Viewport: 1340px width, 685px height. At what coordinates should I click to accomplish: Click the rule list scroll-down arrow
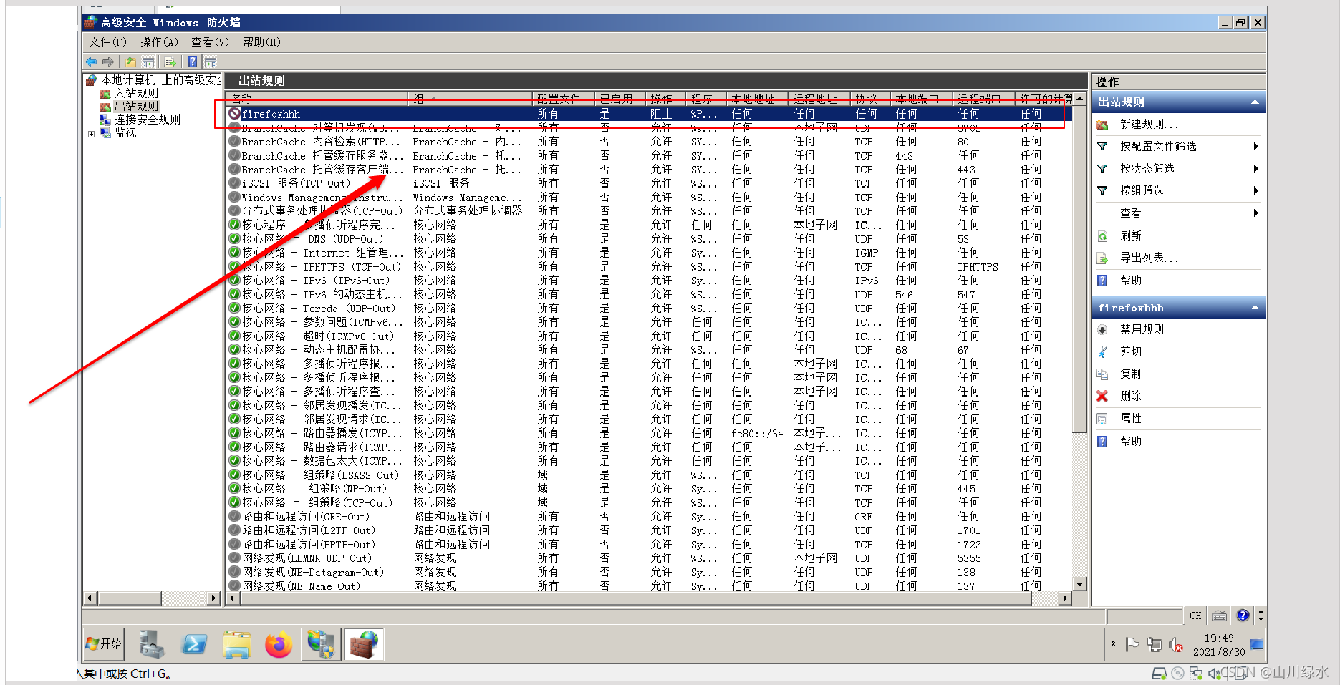point(1080,584)
